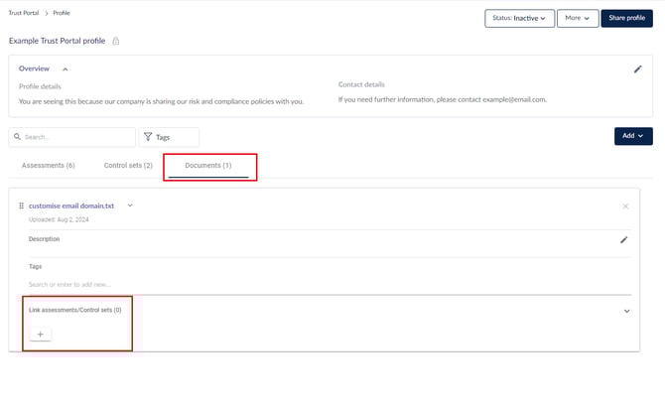
Task: Click the lock icon beside profile title
Action: click(x=116, y=41)
